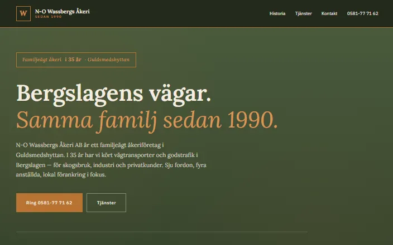
Task: Select Kontakt in the header menu
Action: (329, 13)
